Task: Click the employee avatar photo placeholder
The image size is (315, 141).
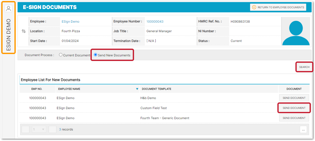Action: point(296,31)
